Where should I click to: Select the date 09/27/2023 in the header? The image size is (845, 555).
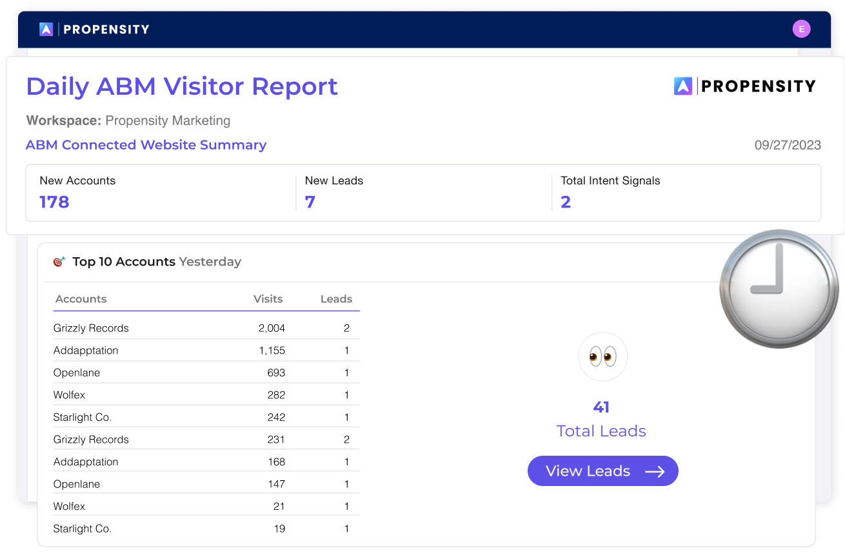tap(788, 145)
